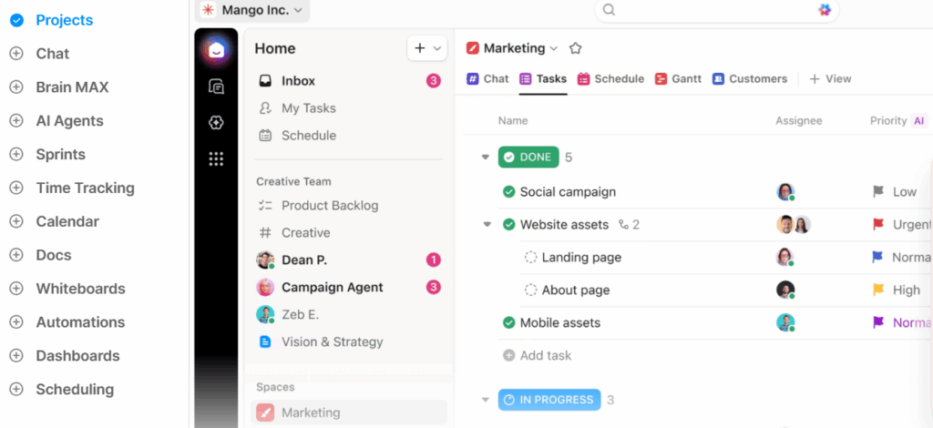
Task: Click the IN PROGRESS status badge
Action: [x=549, y=400]
